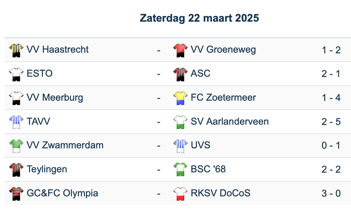The image size is (351, 222).
Task: Select the VV Meerburg team name
Action: pyautogui.click(x=55, y=98)
